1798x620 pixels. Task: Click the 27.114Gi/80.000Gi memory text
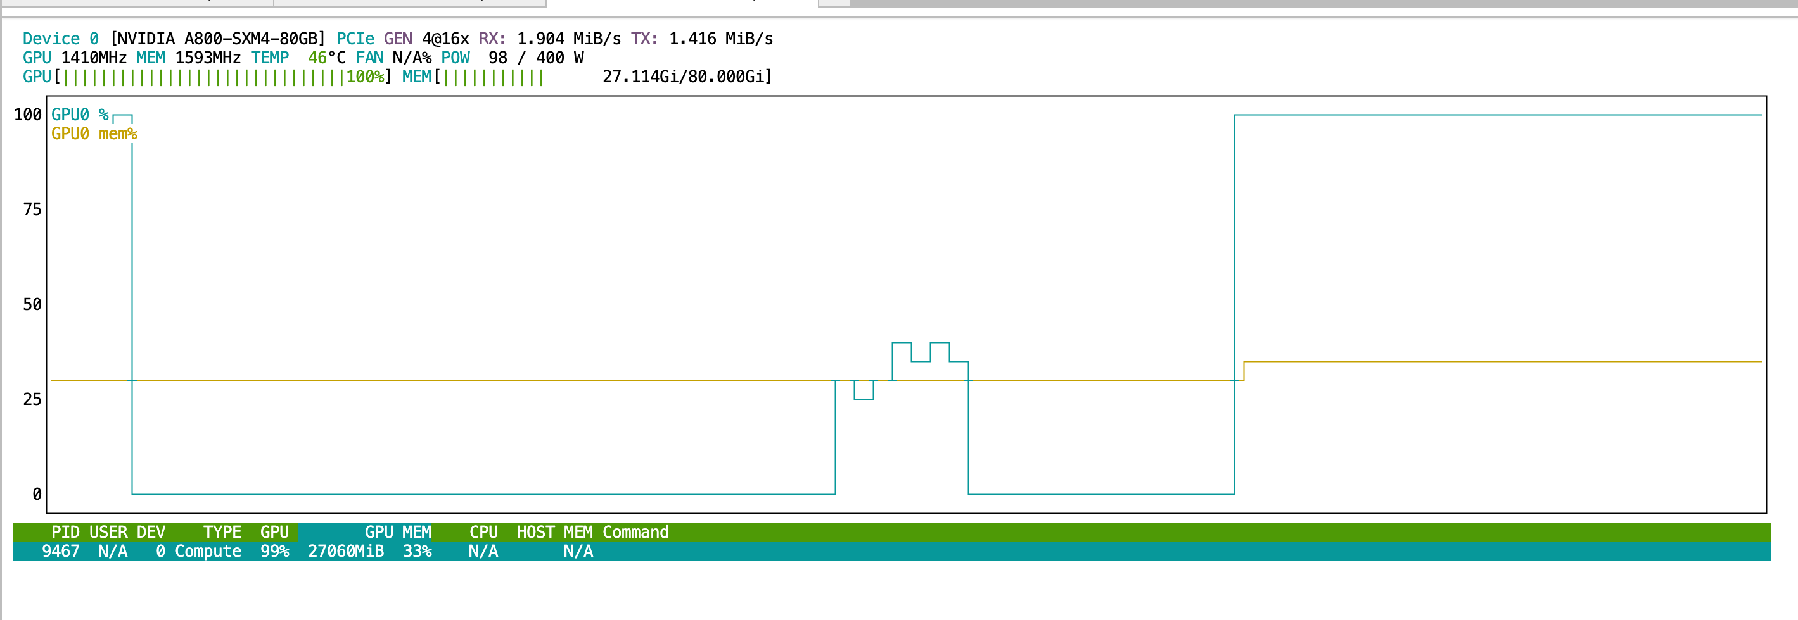click(686, 77)
